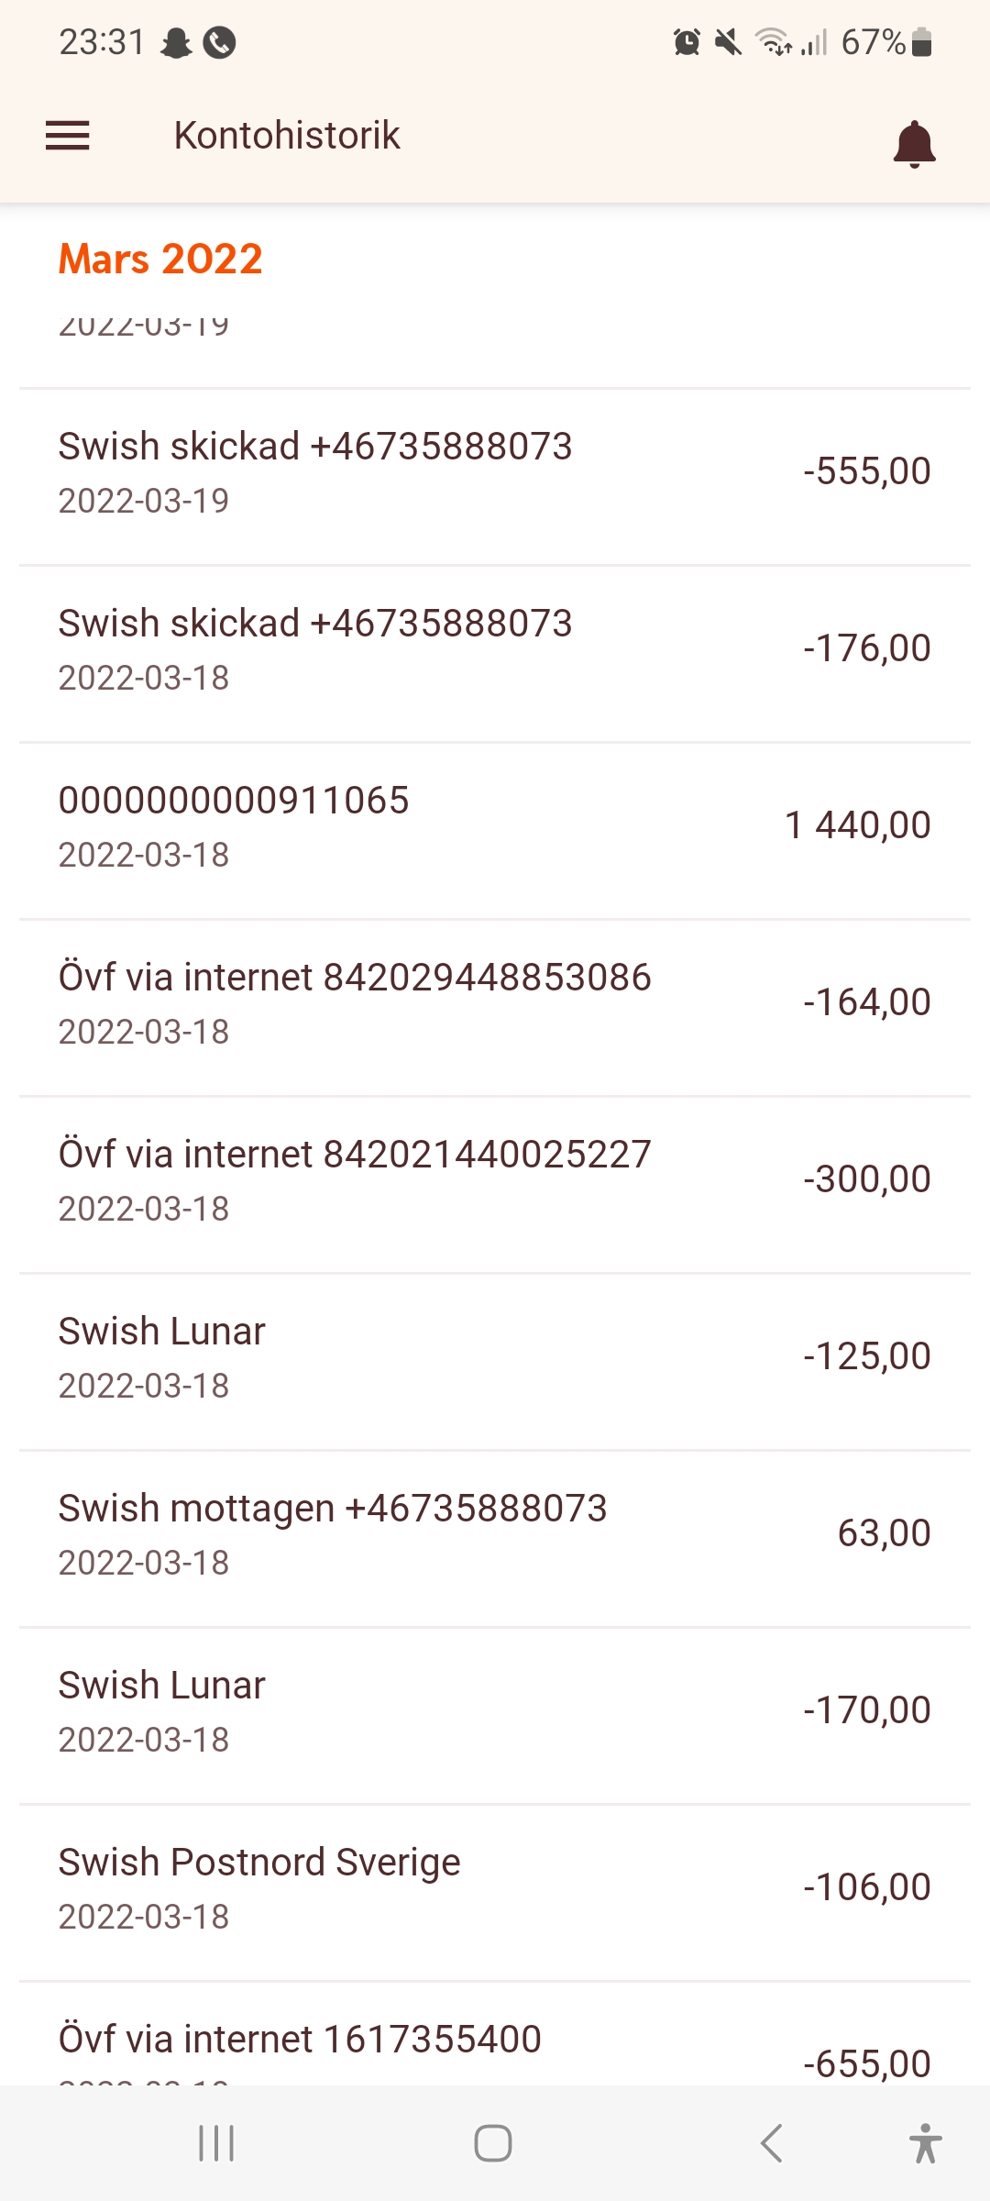Viewport: 990px width, 2201px height.
Task: Open Övf via internet 842021440025227 transfer
Action: 495,1180
